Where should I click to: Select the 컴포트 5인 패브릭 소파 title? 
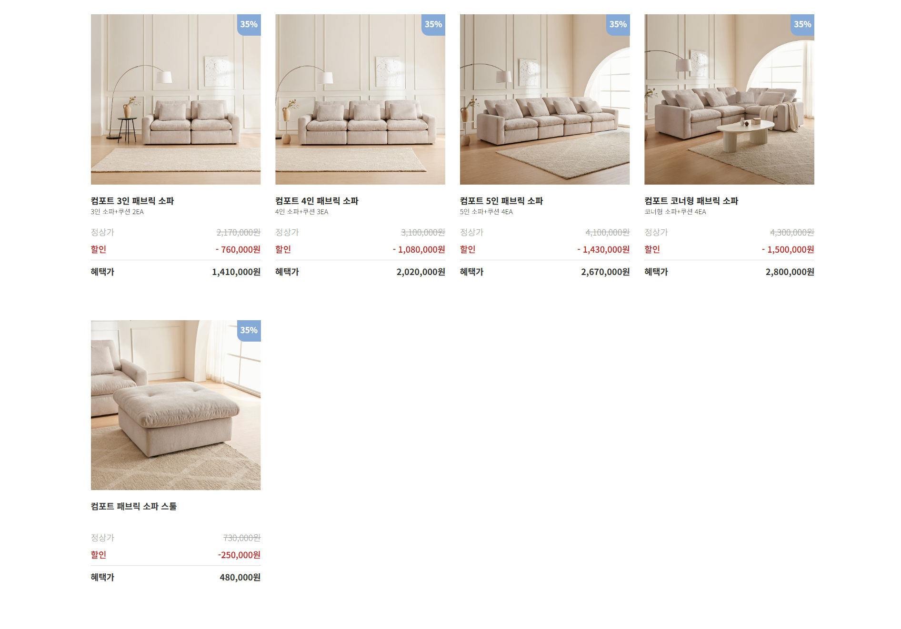501,201
